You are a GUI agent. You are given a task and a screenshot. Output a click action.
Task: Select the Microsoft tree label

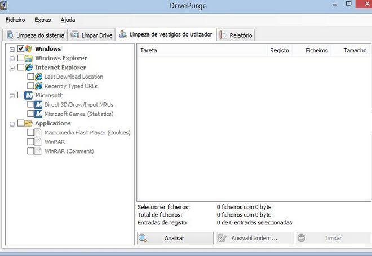point(49,95)
